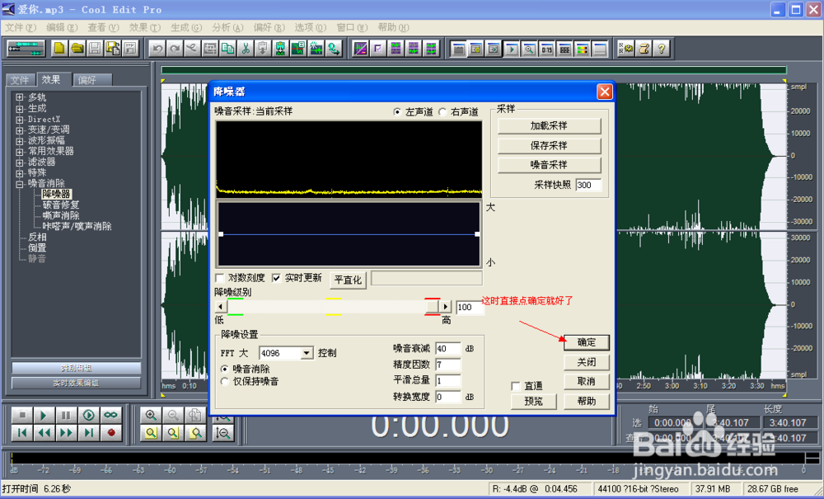Paste audio with the clipboard icon
The height and width of the screenshot is (499, 824).
[x=263, y=49]
